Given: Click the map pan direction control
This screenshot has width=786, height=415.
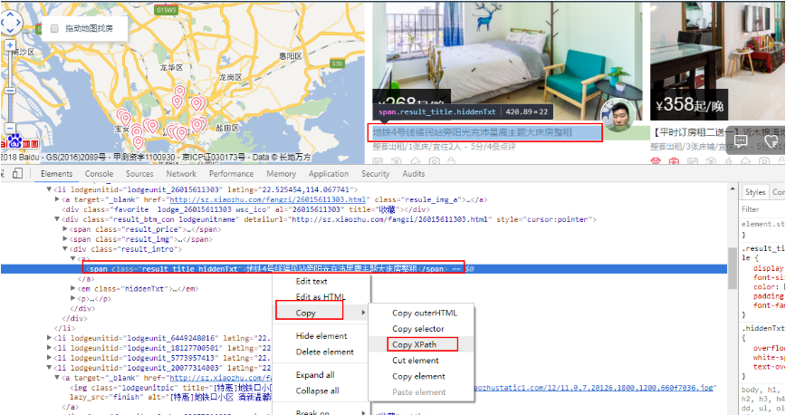Looking at the screenshot, I should tap(11, 23).
